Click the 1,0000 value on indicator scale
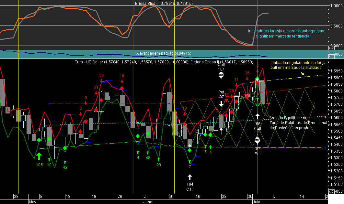The image size is (344, 204). click(336, 6)
